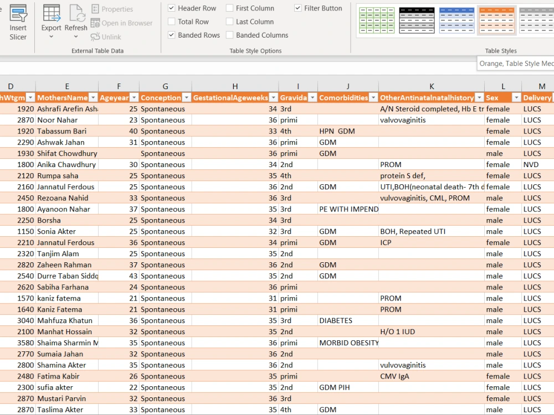Image resolution: width=554 pixels, height=415 pixels.
Task: Open the OtherAntinatalnatalhistory filter dropdown
Action: click(x=479, y=98)
